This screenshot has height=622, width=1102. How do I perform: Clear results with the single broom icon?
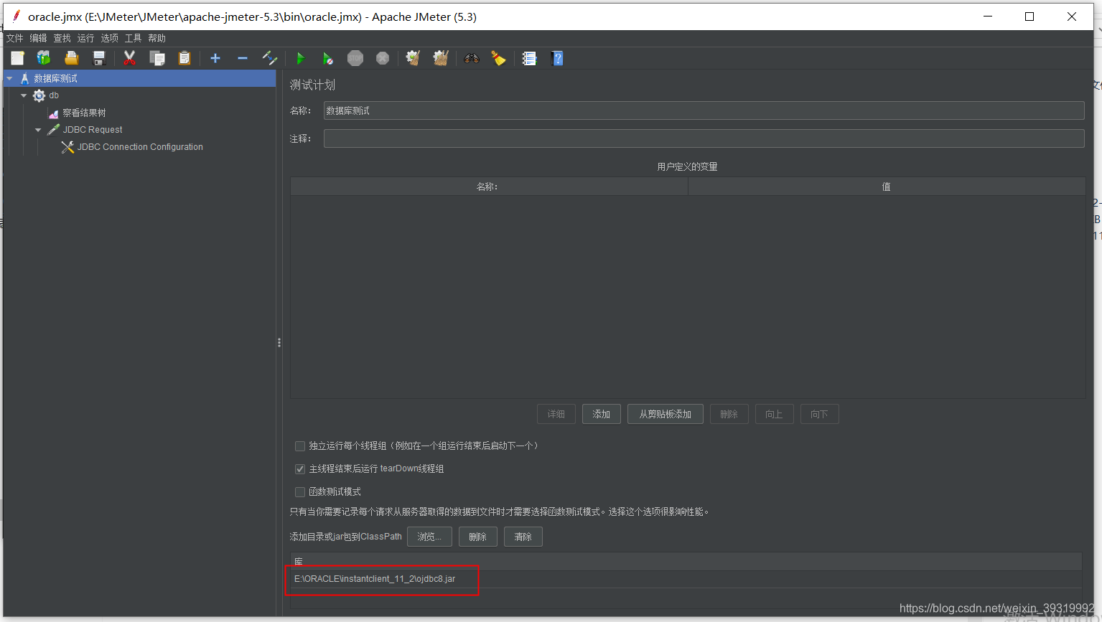(413, 58)
